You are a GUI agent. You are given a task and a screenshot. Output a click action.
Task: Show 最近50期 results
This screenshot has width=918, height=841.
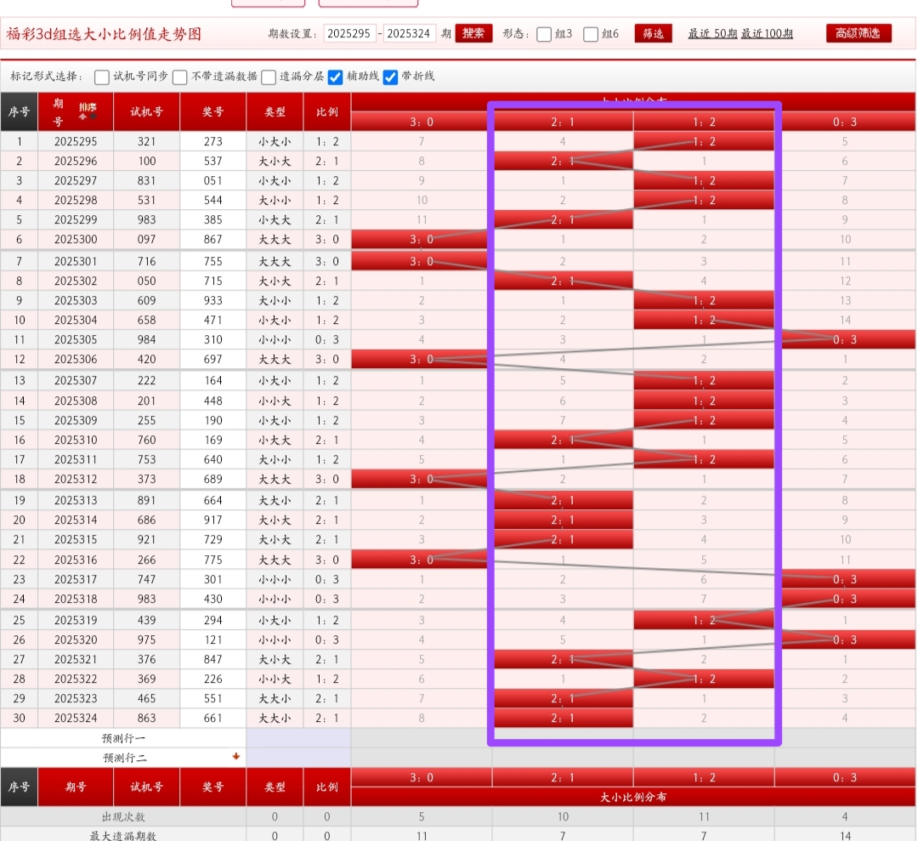tap(712, 33)
